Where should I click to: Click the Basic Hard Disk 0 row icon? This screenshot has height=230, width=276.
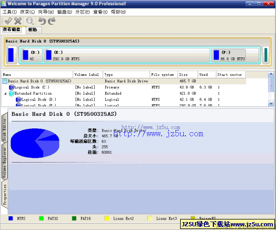(5, 81)
